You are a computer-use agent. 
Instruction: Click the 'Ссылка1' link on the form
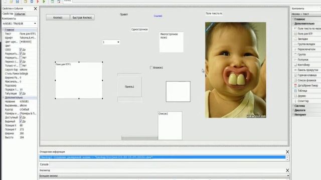click(x=158, y=16)
